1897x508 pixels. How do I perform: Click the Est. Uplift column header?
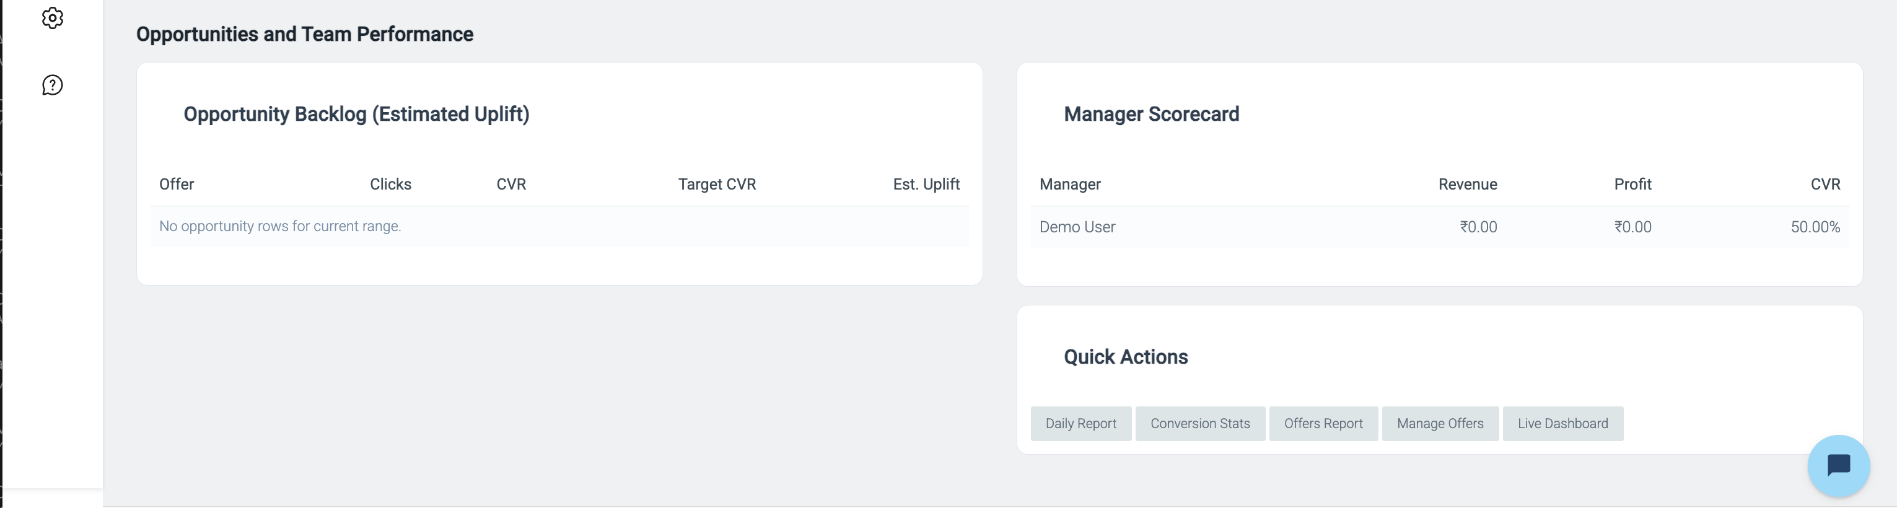pyautogui.click(x=926, y=184)
